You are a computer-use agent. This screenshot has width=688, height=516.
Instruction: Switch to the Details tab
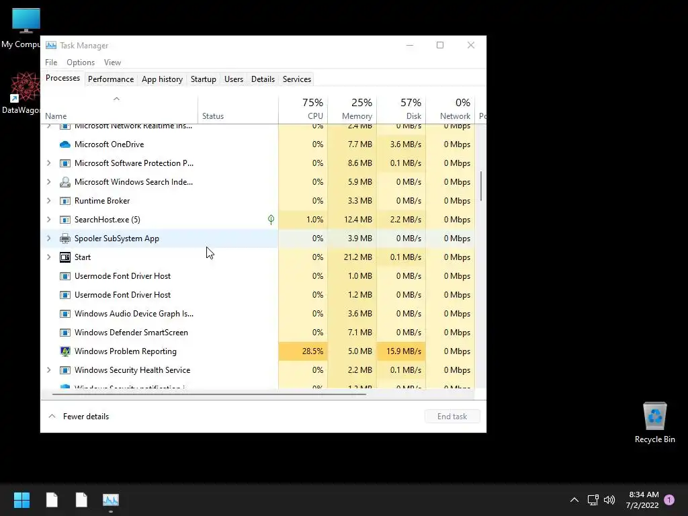click(x=263, y=79)
